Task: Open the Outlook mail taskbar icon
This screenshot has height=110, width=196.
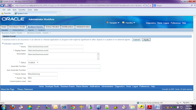Action: pyautogui.click(x=55, y=107)
